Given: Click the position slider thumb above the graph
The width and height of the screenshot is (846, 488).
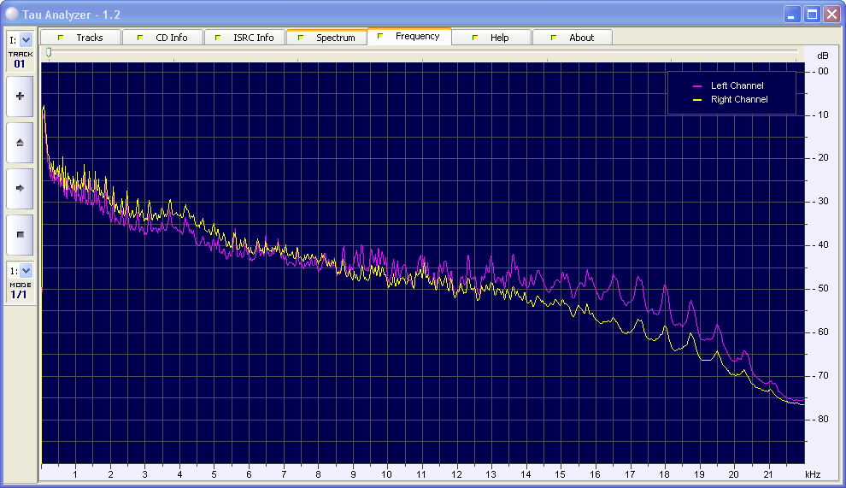Looking at the screenshot, I should [x=49, y=53].
